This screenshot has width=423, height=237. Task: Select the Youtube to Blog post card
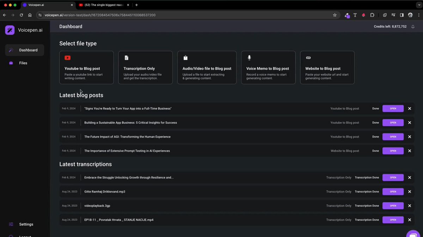(86, 67)
